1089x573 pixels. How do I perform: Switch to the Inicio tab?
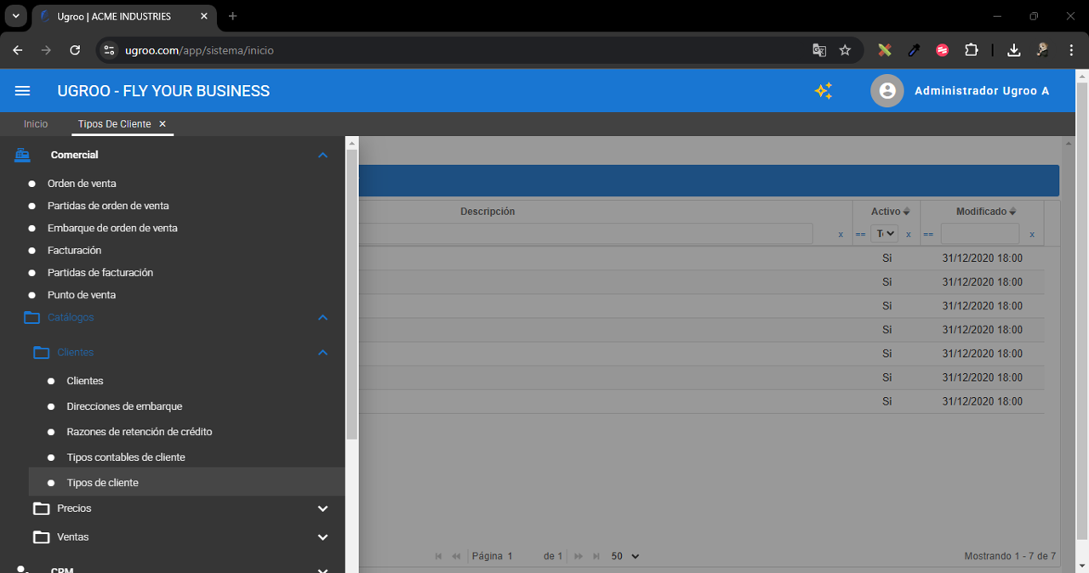[x=36, y=124]
